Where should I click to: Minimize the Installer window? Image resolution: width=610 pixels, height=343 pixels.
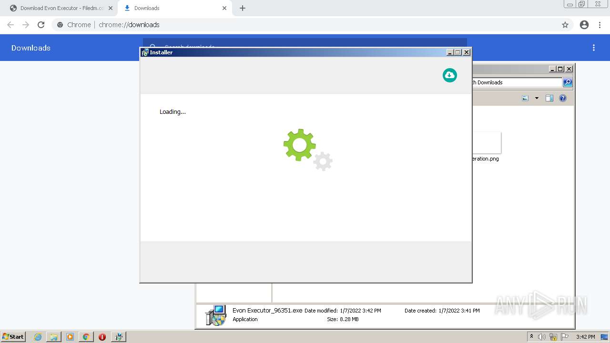point(449,52)
